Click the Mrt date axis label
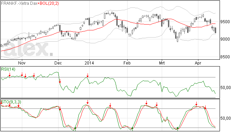Image resolution: width=236 pixels, height=132 pixels. pyautogui.click(x=162, y=63)
